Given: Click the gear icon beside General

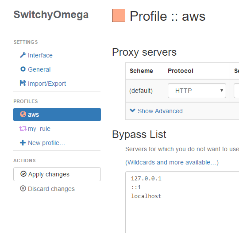Looking at the screenshot, I should pos(23,69).
